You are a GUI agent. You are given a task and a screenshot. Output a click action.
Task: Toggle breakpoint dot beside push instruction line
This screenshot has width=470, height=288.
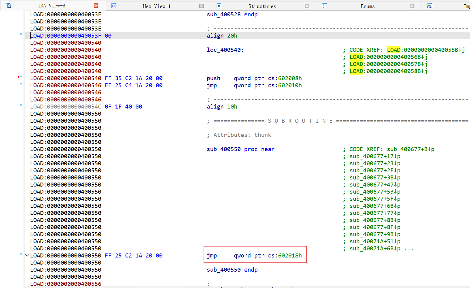click(x=21, y=76)
